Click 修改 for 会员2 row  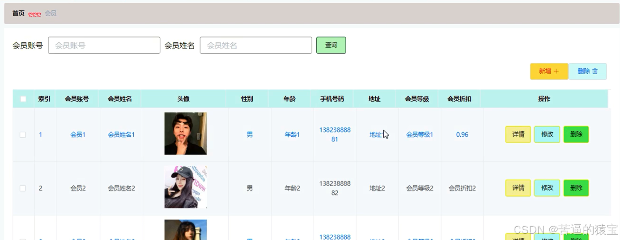tap(547, 188)
